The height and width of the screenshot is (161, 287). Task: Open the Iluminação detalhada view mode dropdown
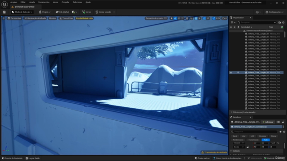35,18
